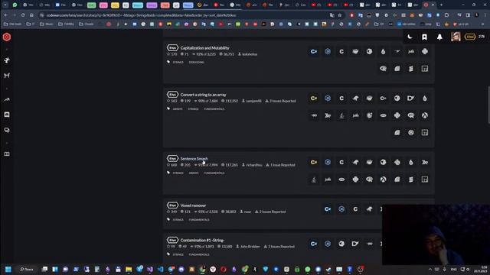Select TypeScript icon for Sentence Smash
The height and width of the screenshot is (275, 490).
[x=425, y=180]
